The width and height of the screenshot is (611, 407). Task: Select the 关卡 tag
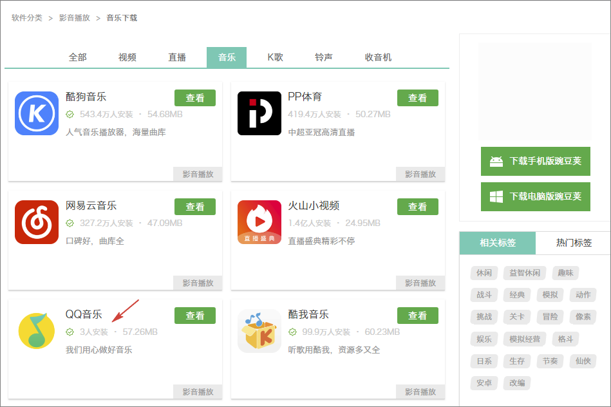517,317
